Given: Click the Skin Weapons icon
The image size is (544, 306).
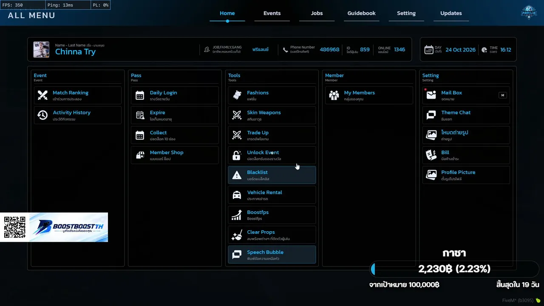Looking at the screenshot, I should [237, 115].
